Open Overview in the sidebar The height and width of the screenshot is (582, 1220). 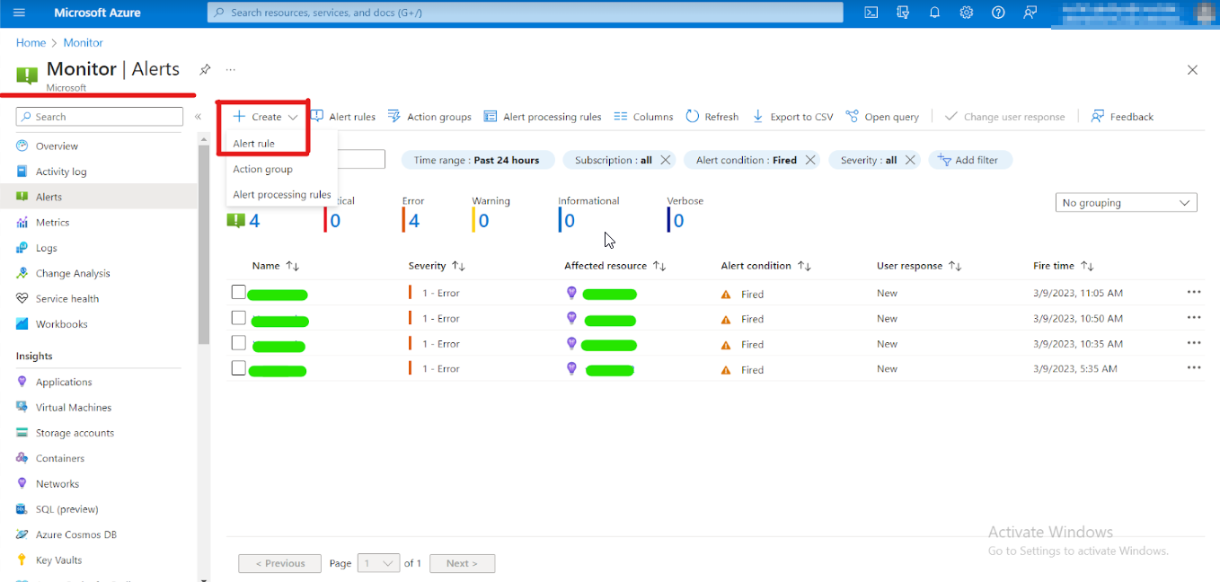pyautogui.click(x=57, y=145)
